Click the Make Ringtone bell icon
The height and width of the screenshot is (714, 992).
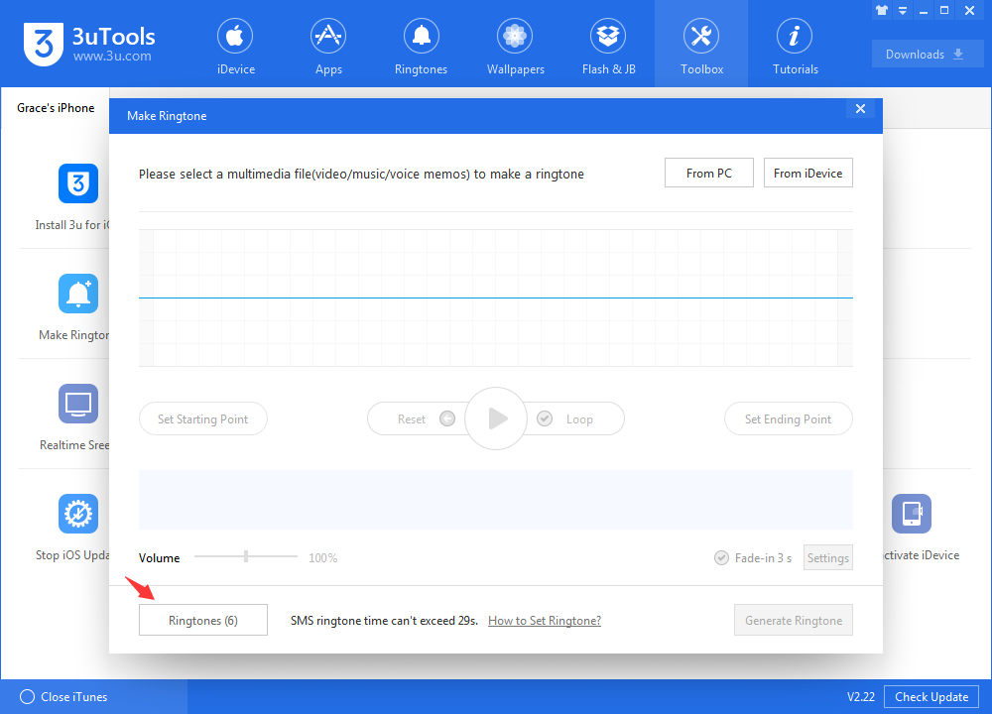[78, 294]
